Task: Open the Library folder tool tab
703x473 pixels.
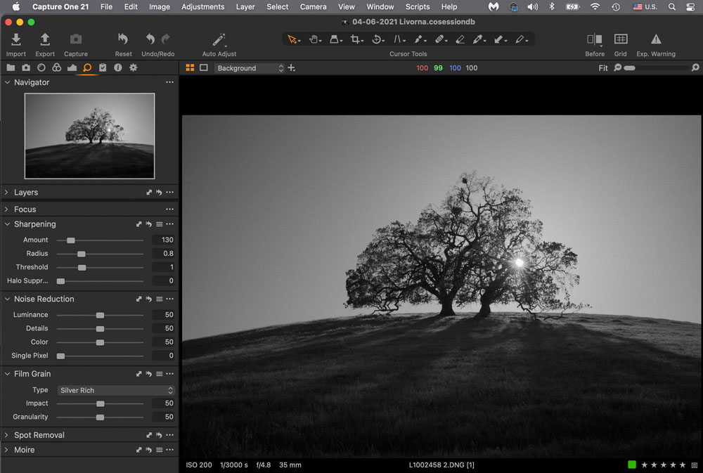Action: [11, 67]
